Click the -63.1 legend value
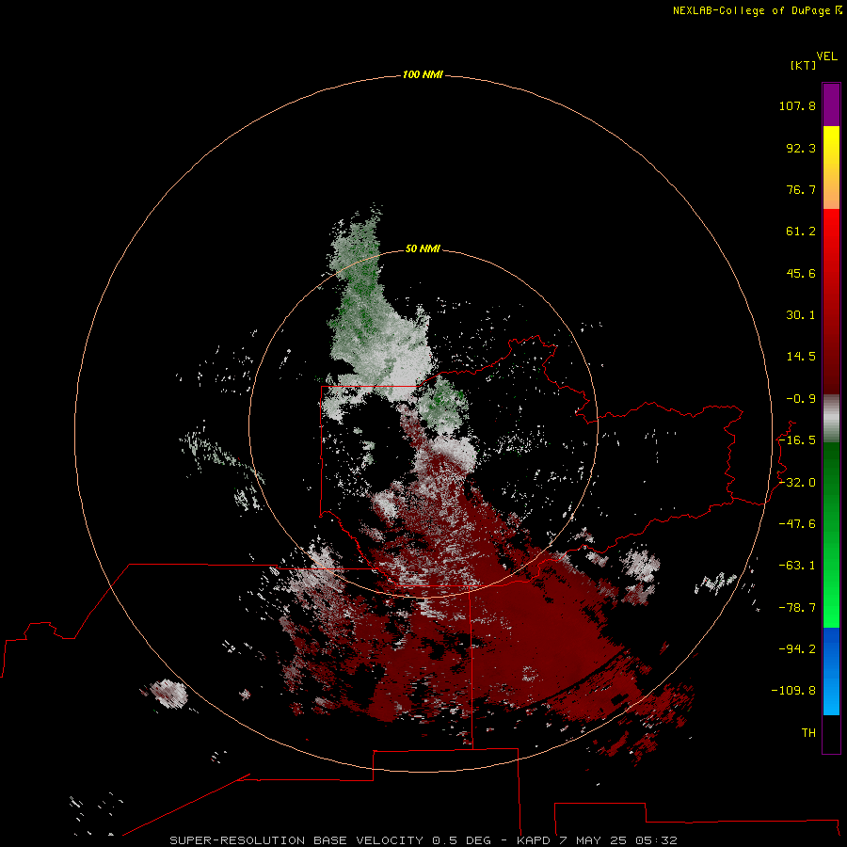 [797, 566]
